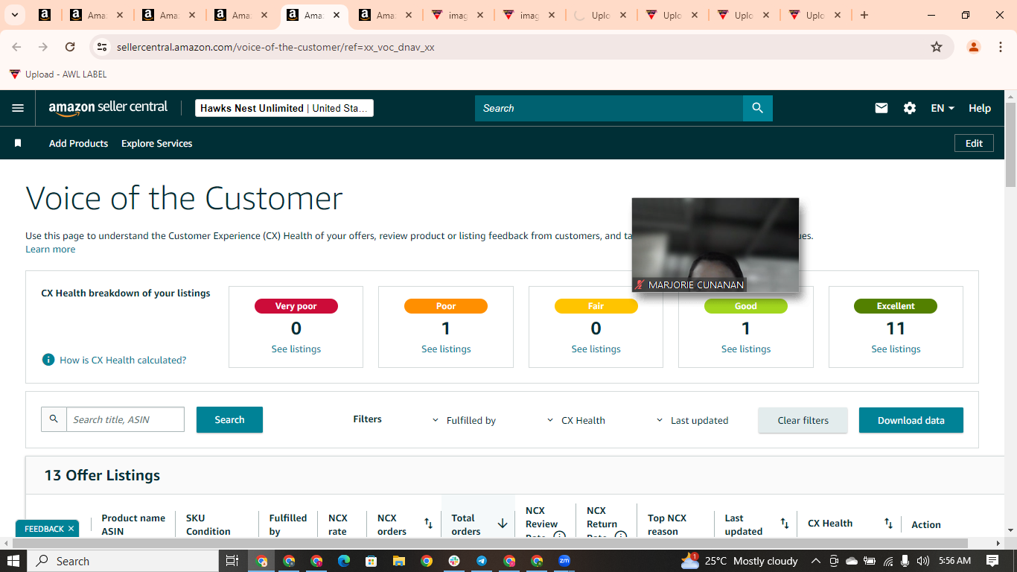The height and width of the screenshot is (572, 1017).
Task: See listings under Poor
Action: click(446, 349)
